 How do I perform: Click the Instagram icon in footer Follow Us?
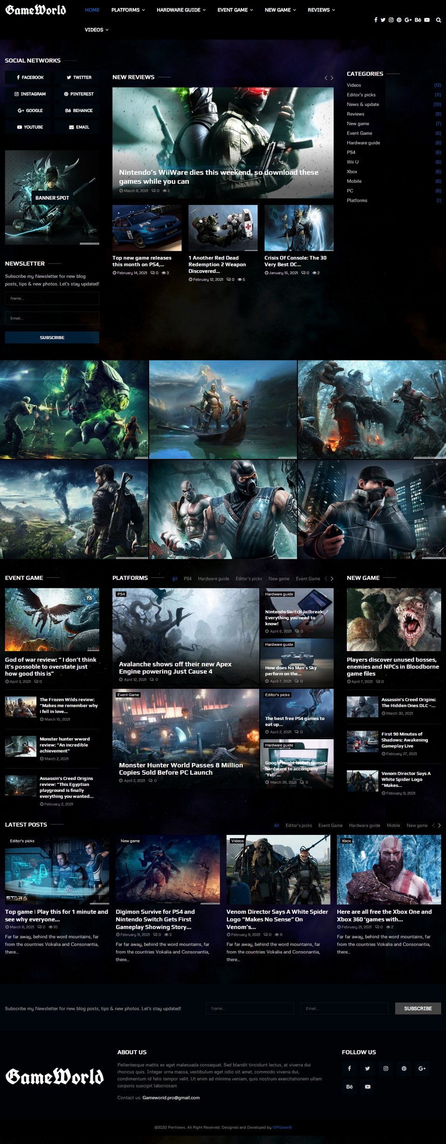(385, 1068)
